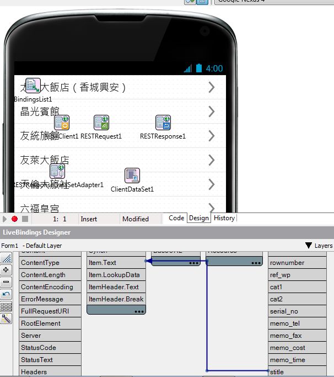The image size is (334, 377).
Task: Click the restore actual size arrow icon
Action: (6, 294)
